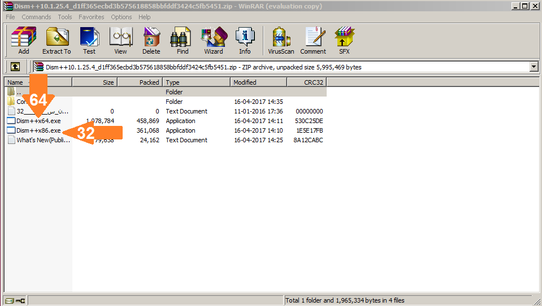The image size is (542, 306).
Task: Click the 8A12CABC CRC value
Action: point(309,140)
